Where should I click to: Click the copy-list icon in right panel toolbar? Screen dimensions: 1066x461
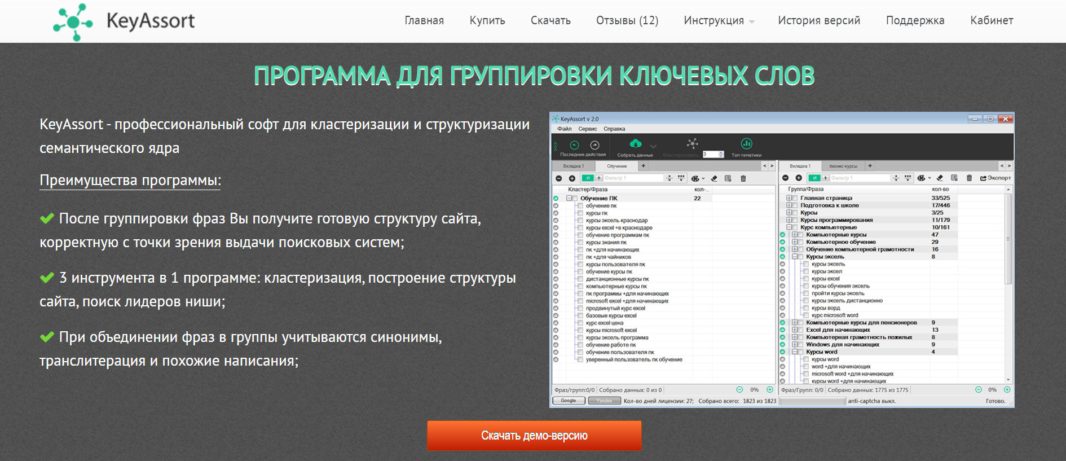click(954, 178)
